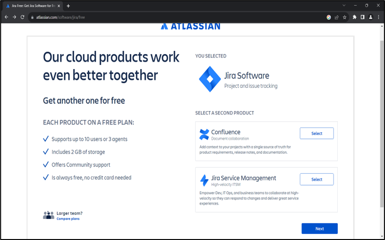Image resolution: width=385 pixels, height=240 pixels.
Task: Click checkmark beside 2 GB storage line
Action: coord(46,152)
